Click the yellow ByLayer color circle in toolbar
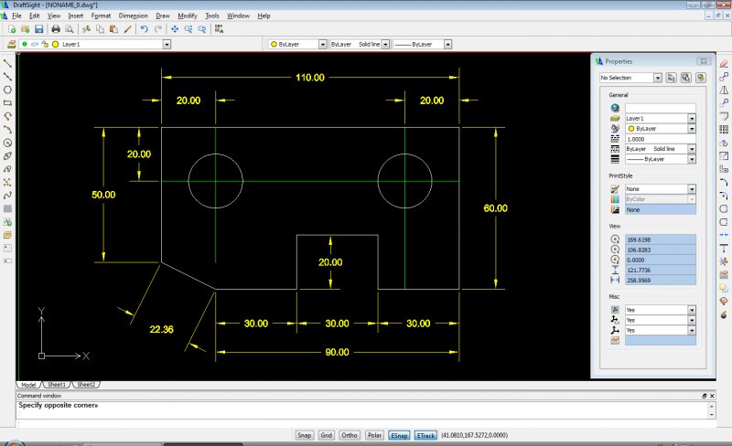 [x=274, y=44]
